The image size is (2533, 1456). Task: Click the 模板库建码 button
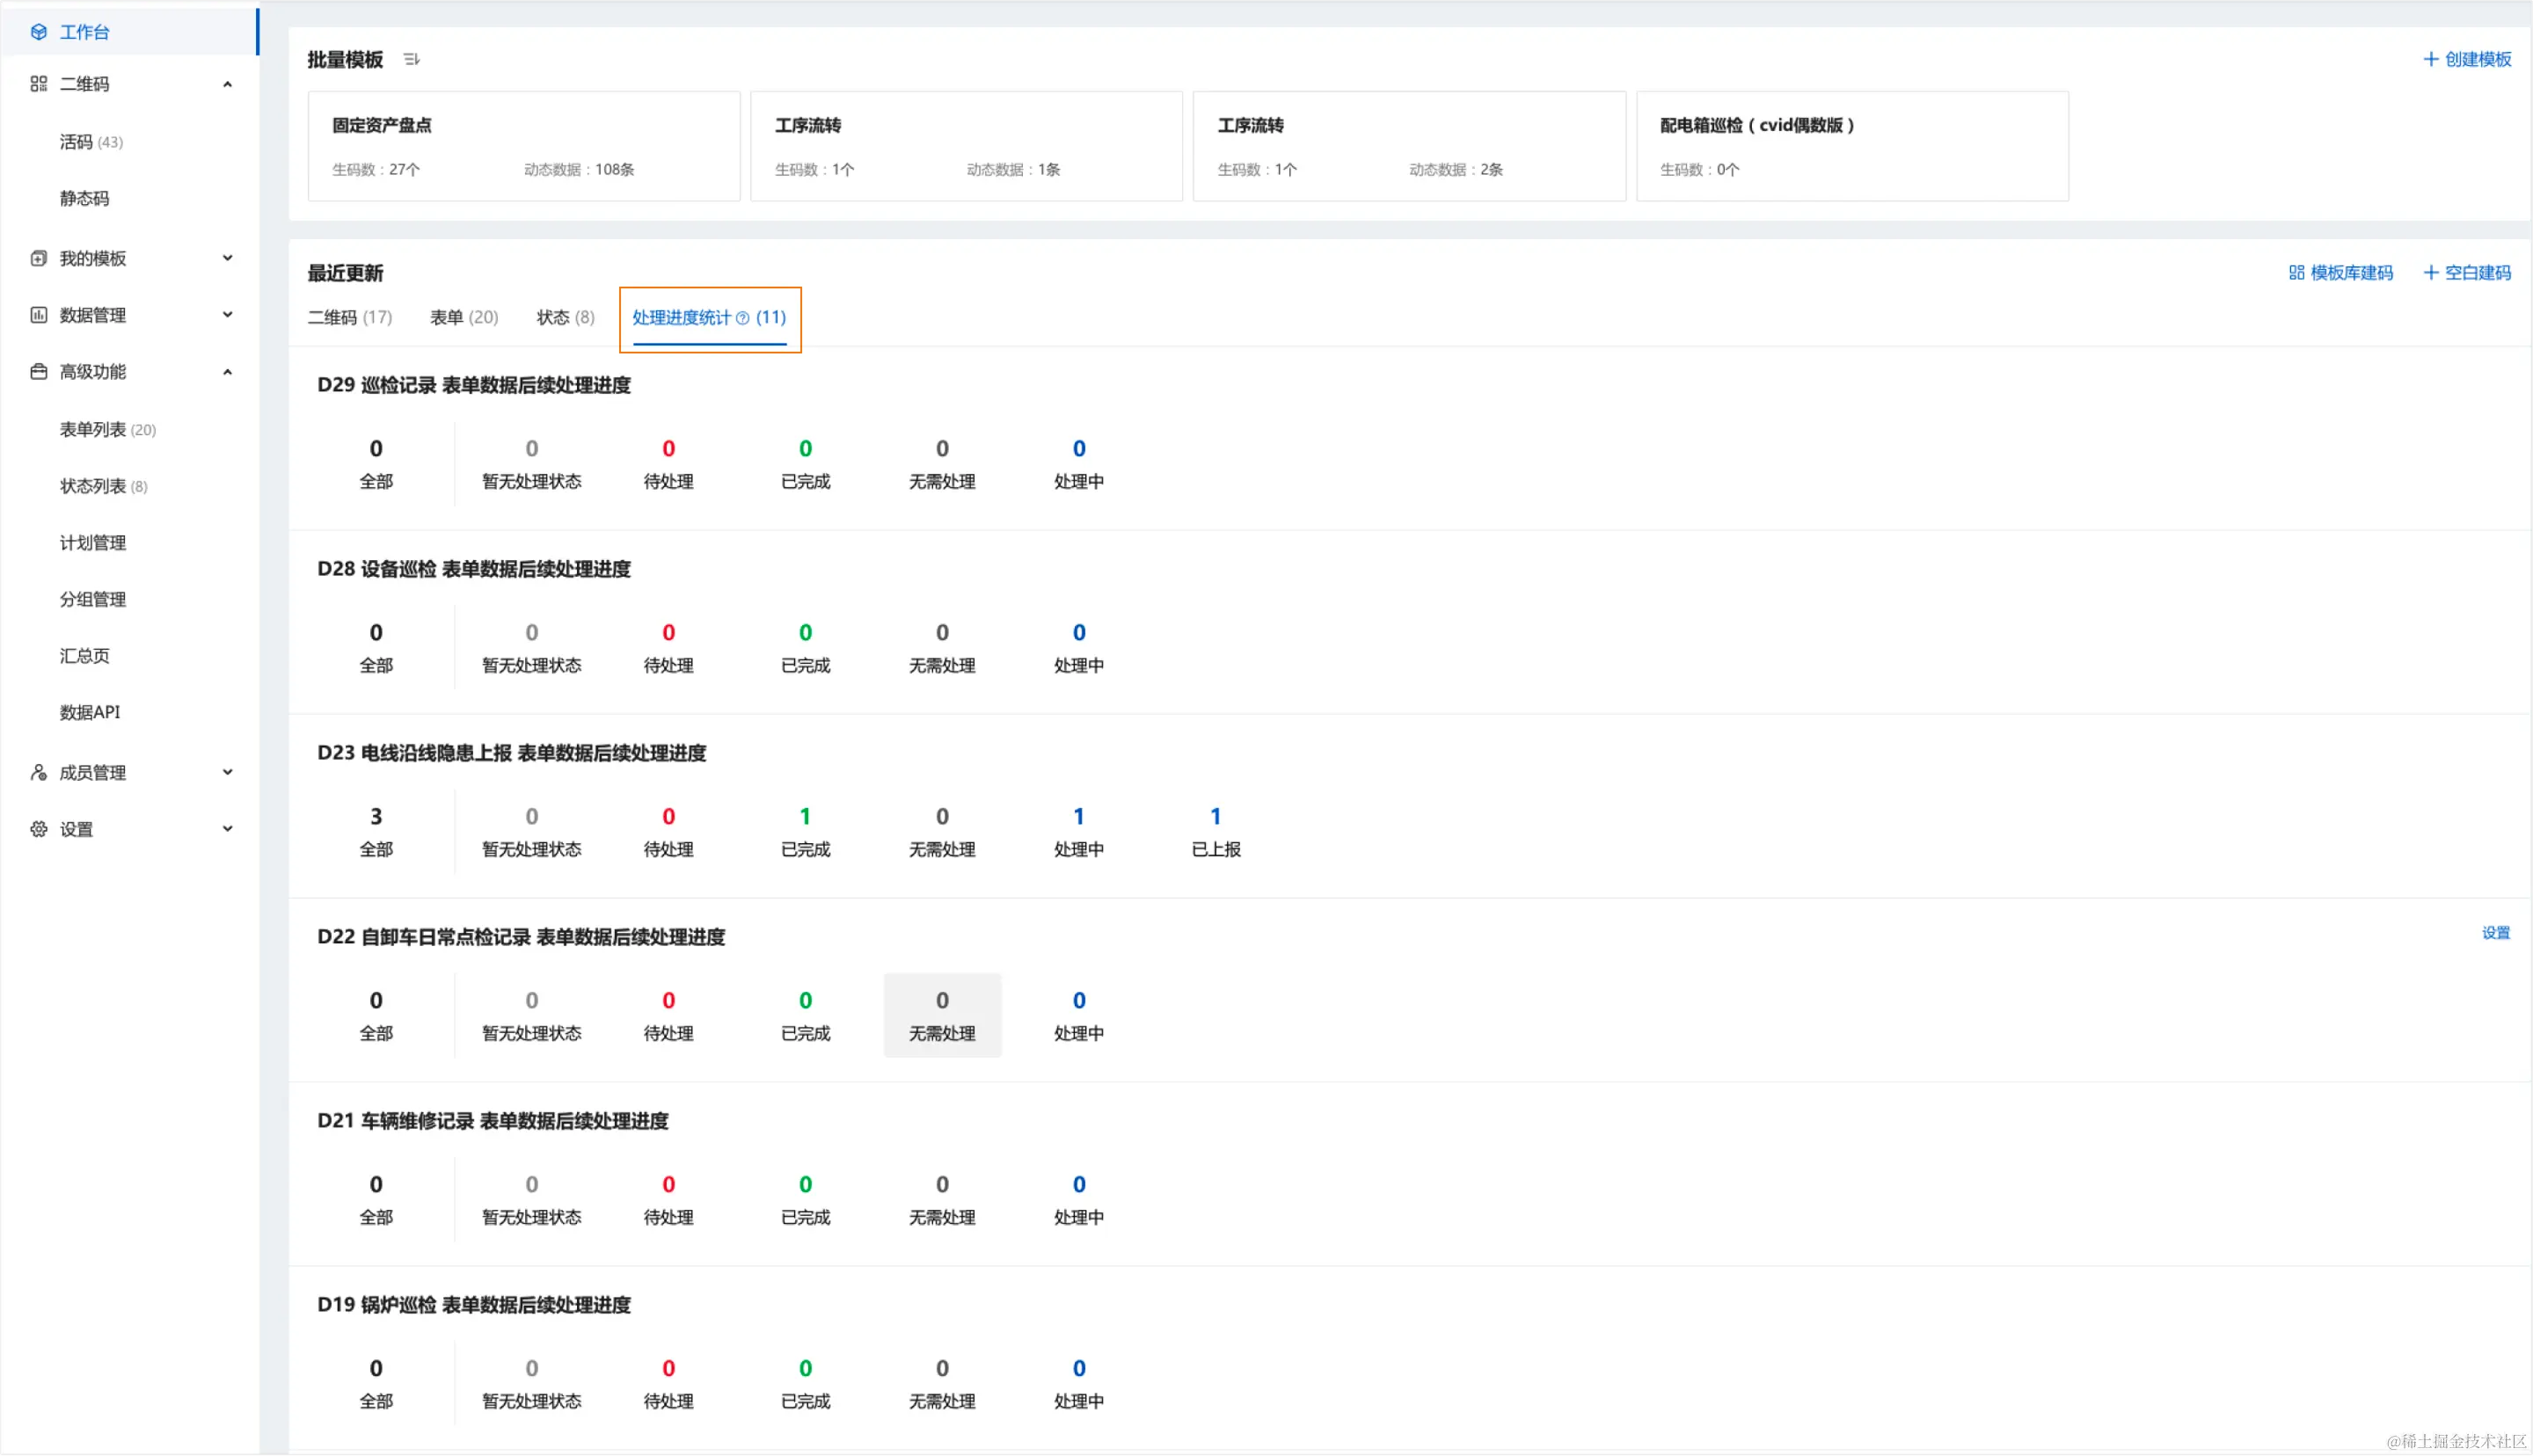pos(2341,273)
